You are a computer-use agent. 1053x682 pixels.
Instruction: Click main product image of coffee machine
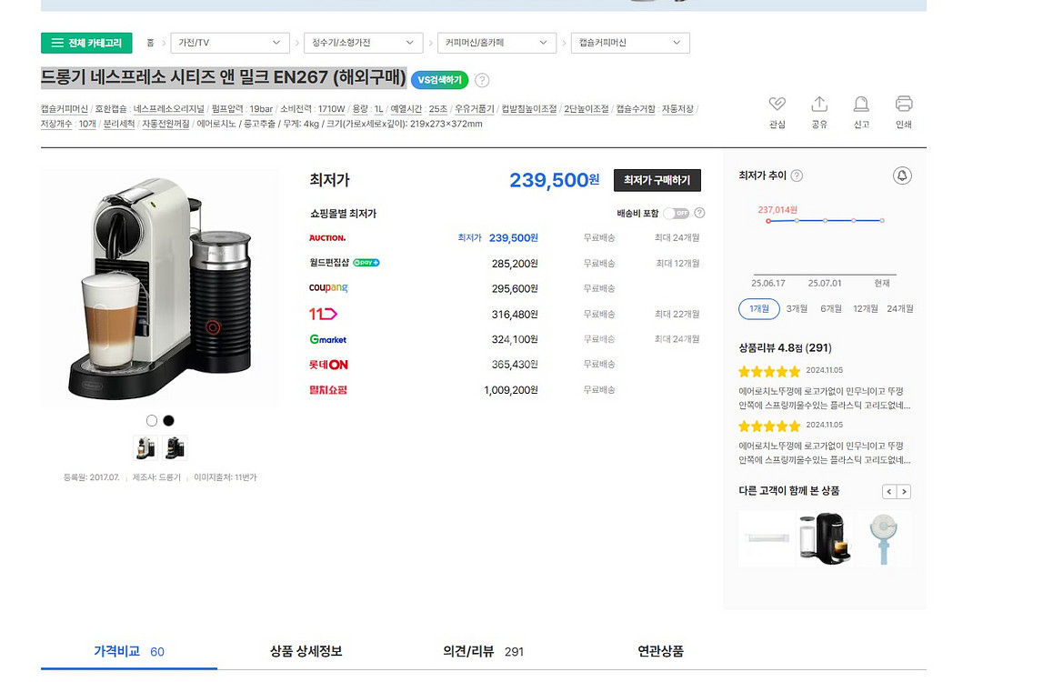click(x=161, y=288)
